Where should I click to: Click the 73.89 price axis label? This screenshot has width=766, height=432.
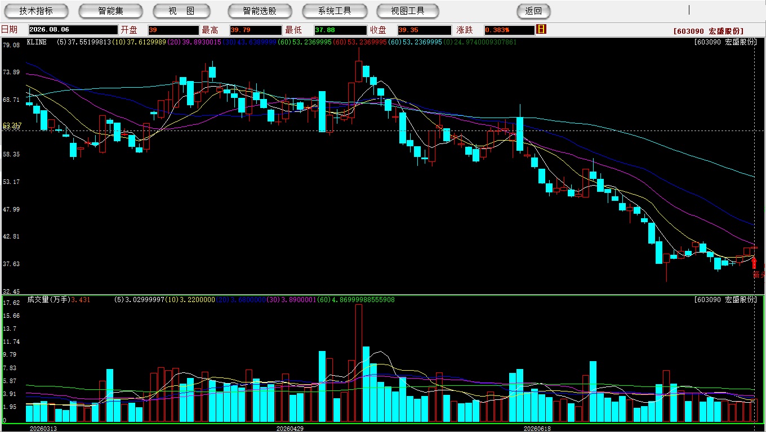[x=11, y=72]
